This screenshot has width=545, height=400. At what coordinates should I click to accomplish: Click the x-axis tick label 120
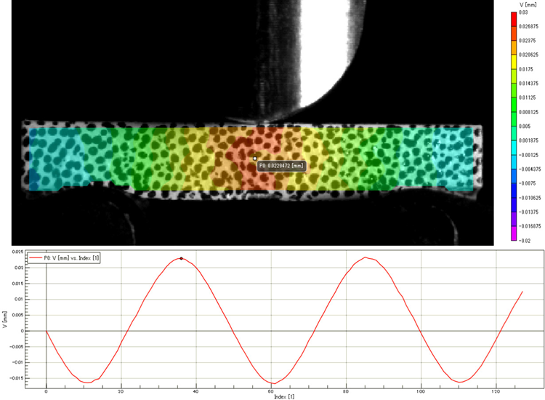coord(496,391)
